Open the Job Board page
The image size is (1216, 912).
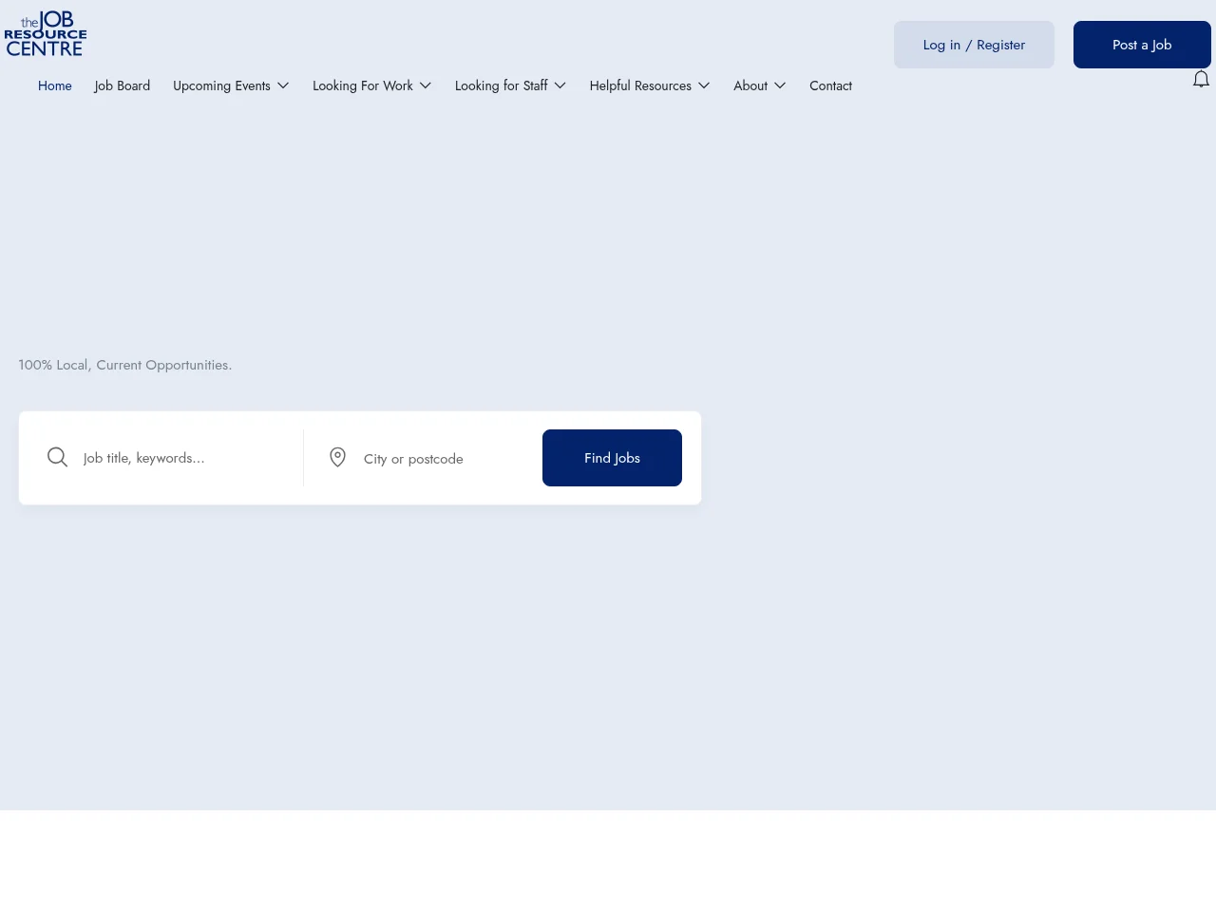(x=123, y=85)
